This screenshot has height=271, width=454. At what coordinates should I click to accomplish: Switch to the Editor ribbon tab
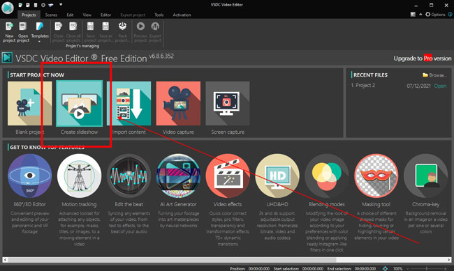[x=105, y=15]
